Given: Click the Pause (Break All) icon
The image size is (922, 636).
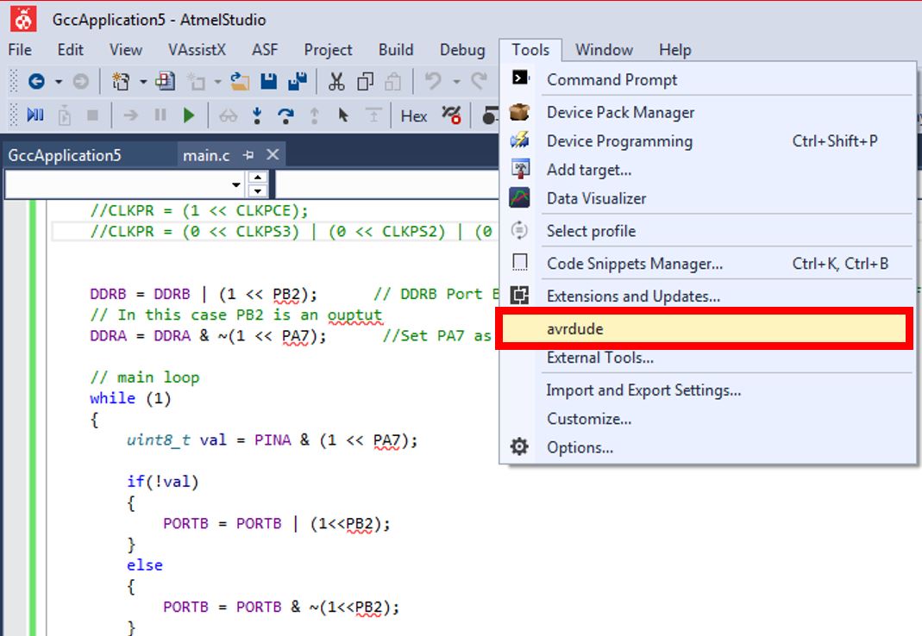Looking at the screenshot, I should click(160, 115).
